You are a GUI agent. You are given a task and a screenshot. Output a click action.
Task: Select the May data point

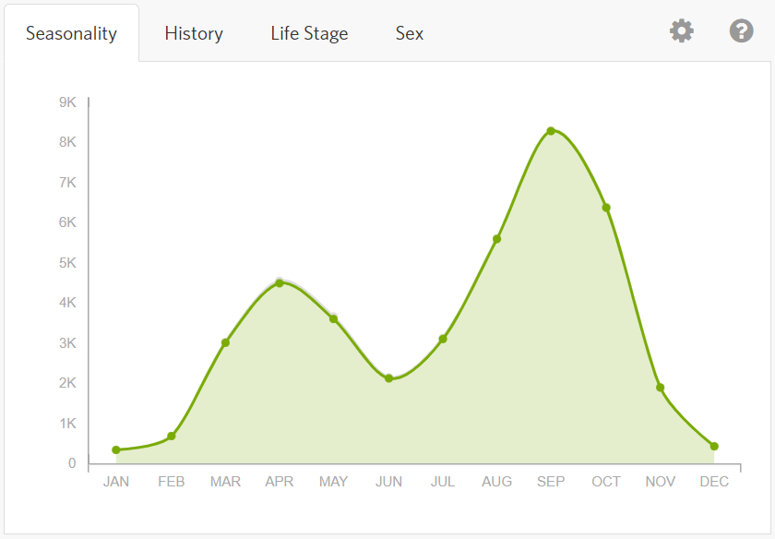point(333,319)
